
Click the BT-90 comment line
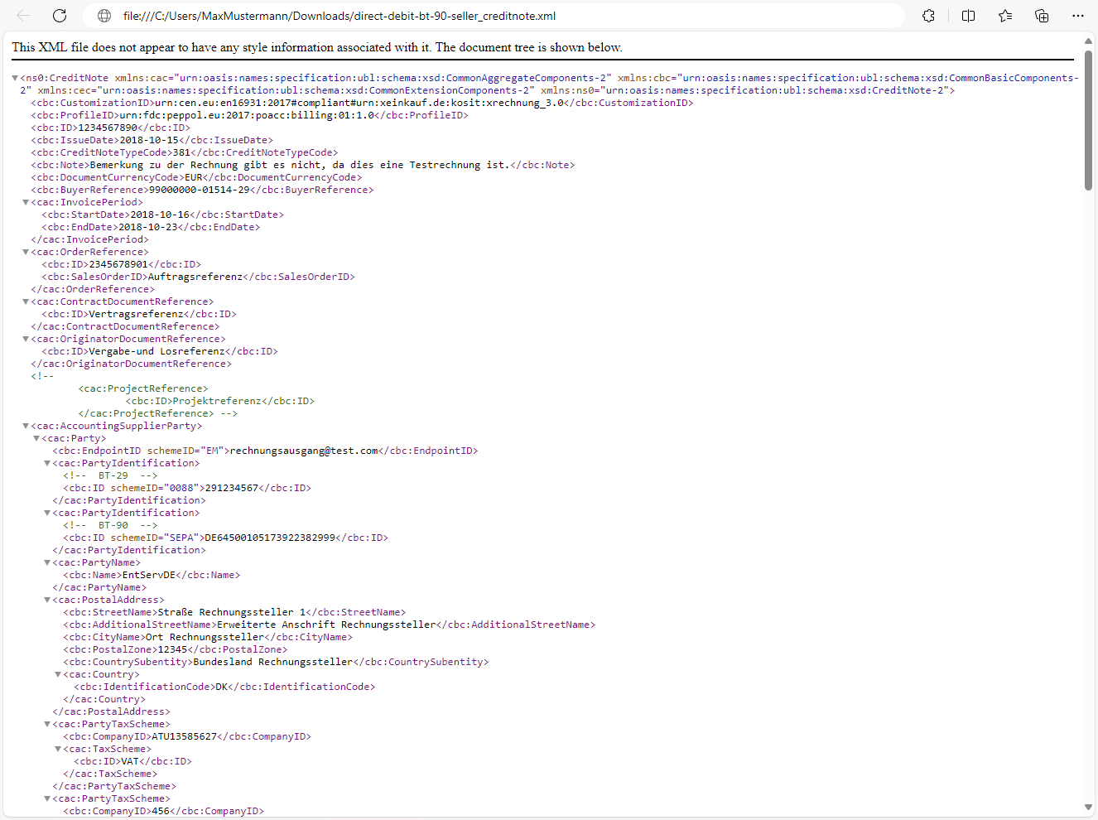(x=110, y=525)
